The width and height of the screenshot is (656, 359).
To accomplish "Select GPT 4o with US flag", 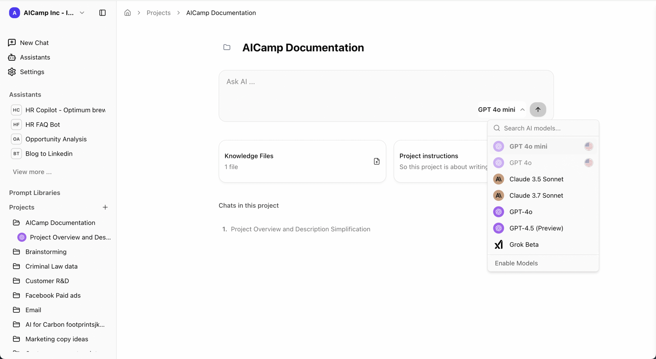I will pos(543,163).
